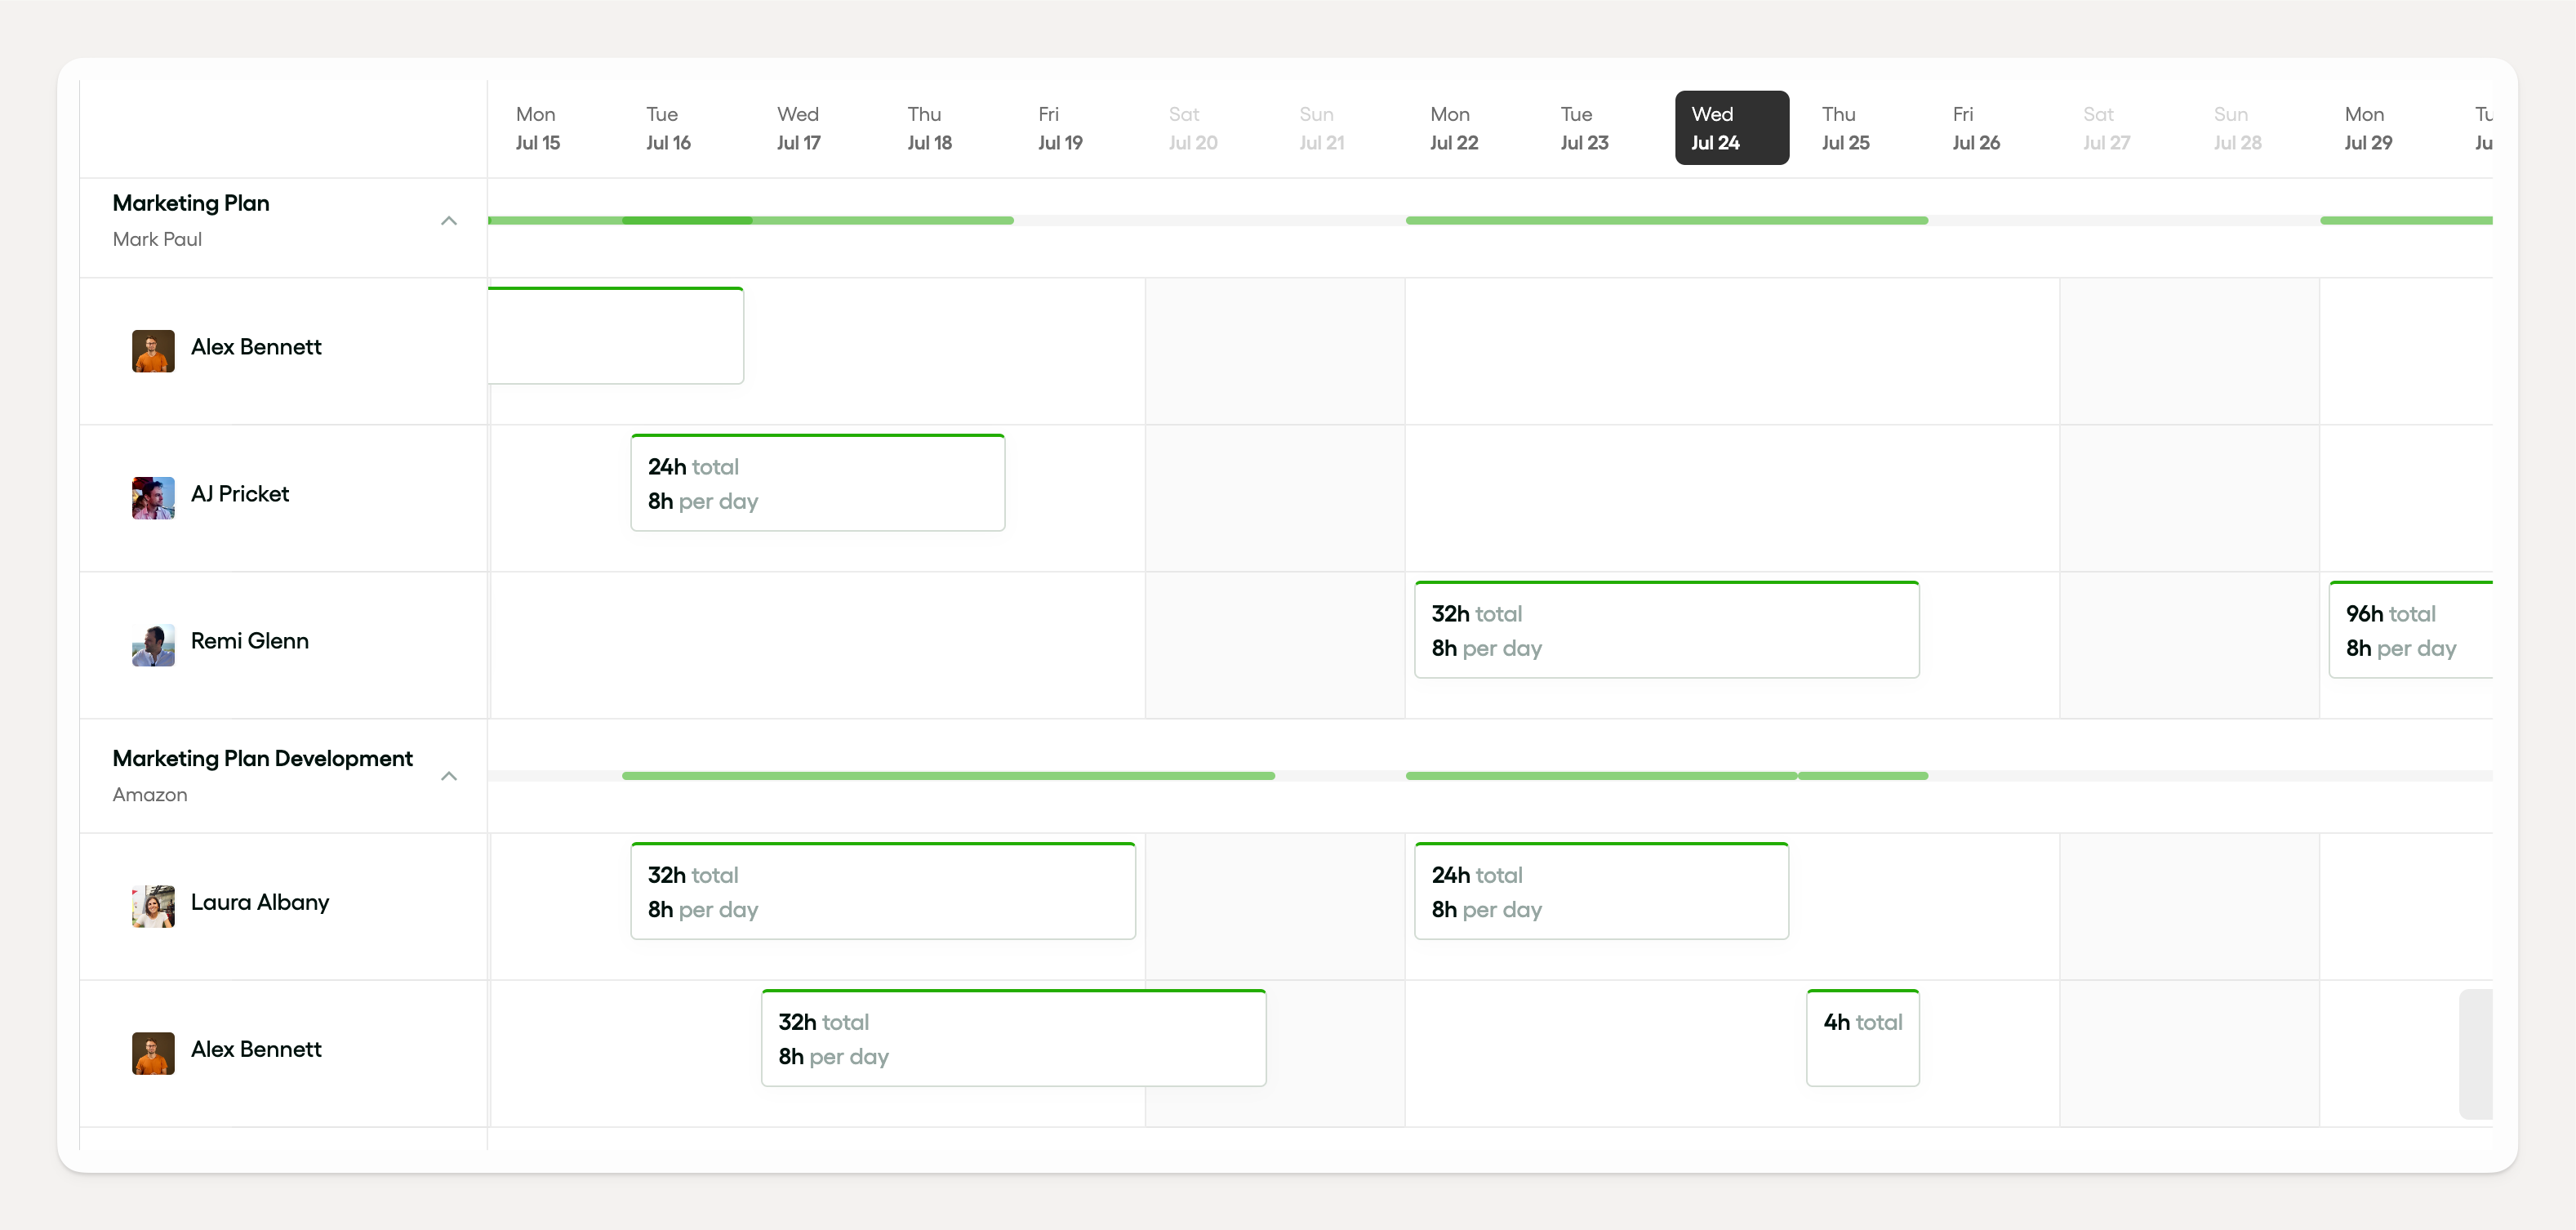Image resolution: width=2576 pixels, height=1230 pixels.
Task: Click Alex Bennett's avatar under Marketing Plan Development
Action: (153, 1053)
